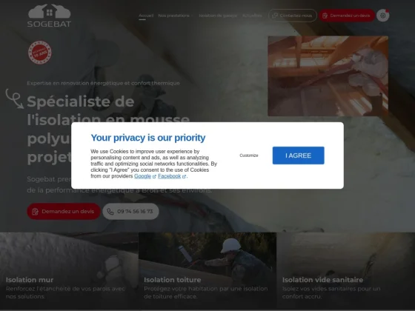Expand the Nos prestations dropdown menu

pos(176,16)
